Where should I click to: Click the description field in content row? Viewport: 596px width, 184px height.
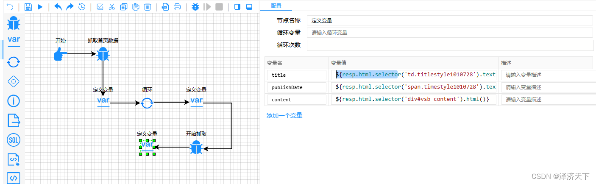click(x=548, y=100)
